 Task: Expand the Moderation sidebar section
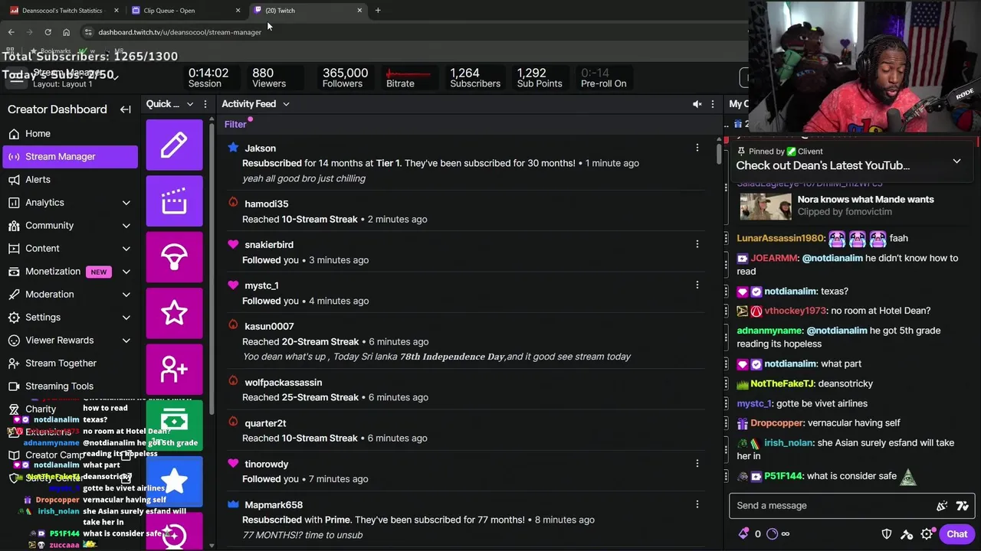pyautogui.click(x=126, y=295)
